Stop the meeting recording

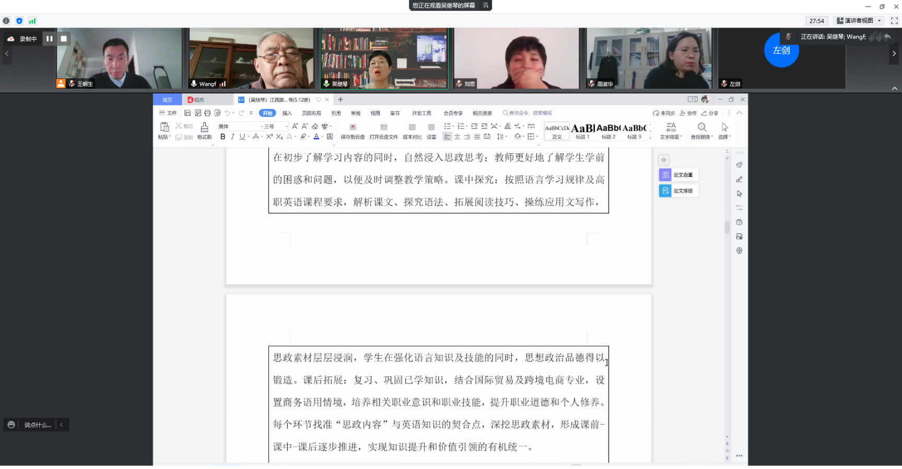tap(64, 39)
